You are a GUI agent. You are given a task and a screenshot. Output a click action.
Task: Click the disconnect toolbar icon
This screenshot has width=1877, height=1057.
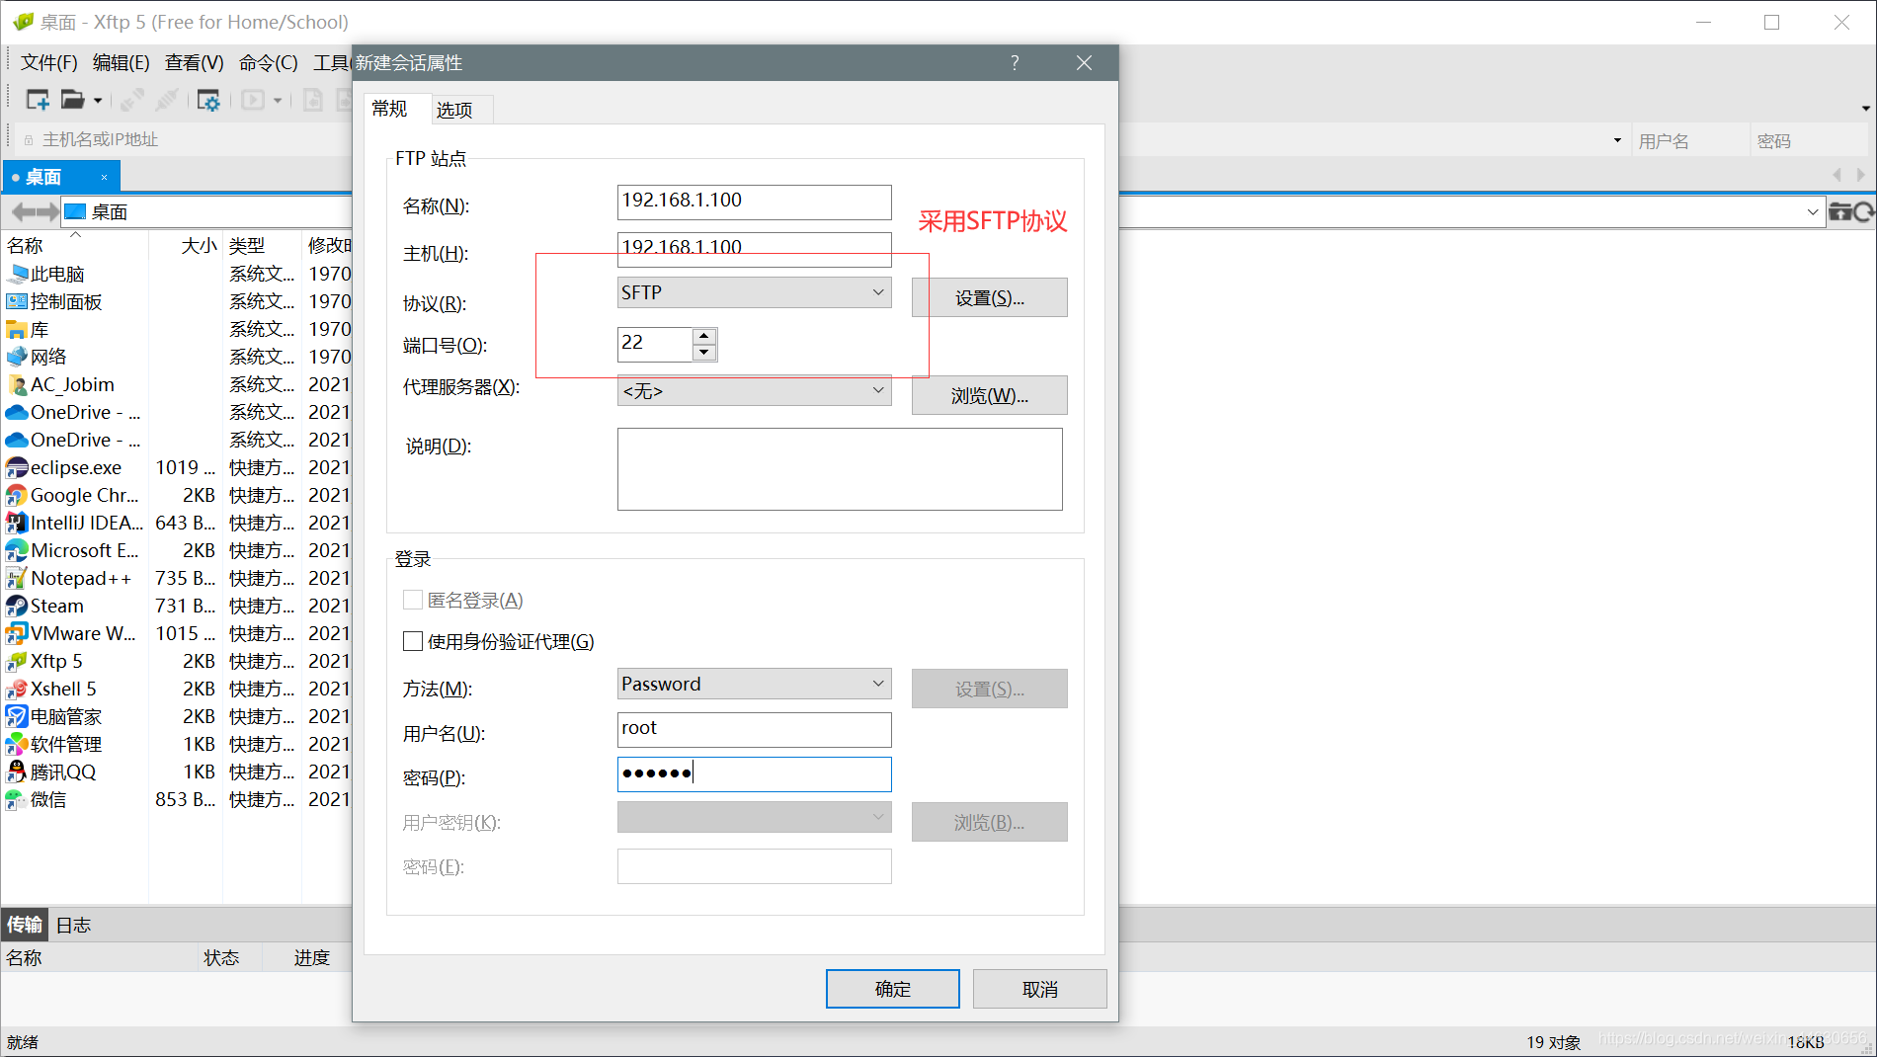167,100
